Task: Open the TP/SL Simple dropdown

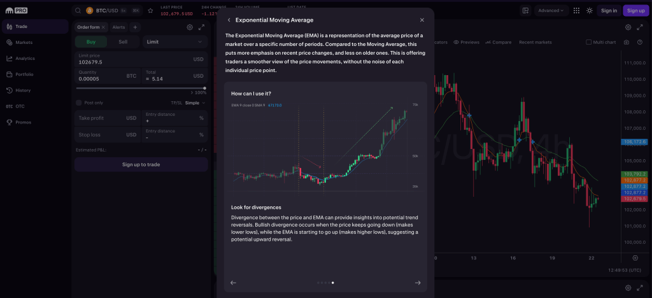Action: pos(195,103)
